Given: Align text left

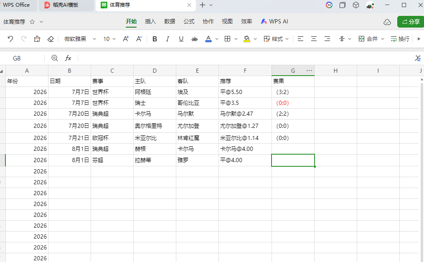Looking at the screenshot, I should [300, 39].
